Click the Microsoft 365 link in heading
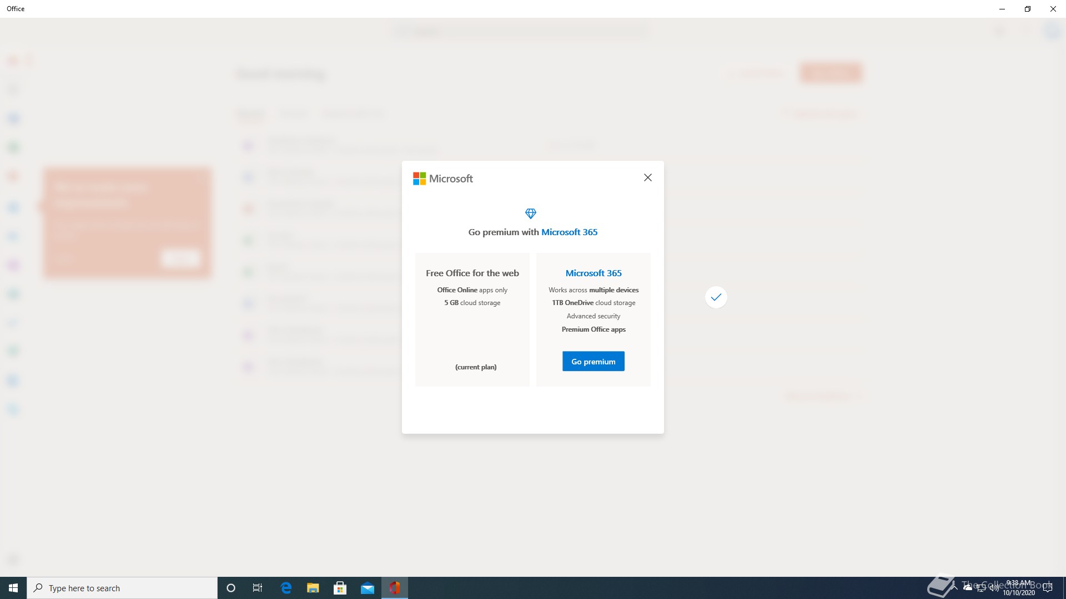This screenshot has width=1066, height=599. (x=569, y=232)
